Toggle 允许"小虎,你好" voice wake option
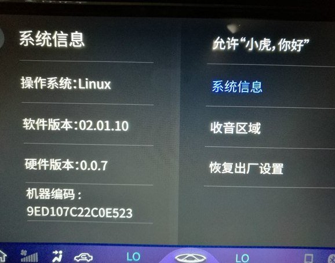The width and height of the screenshot is (335, 263). pos(261,45)
